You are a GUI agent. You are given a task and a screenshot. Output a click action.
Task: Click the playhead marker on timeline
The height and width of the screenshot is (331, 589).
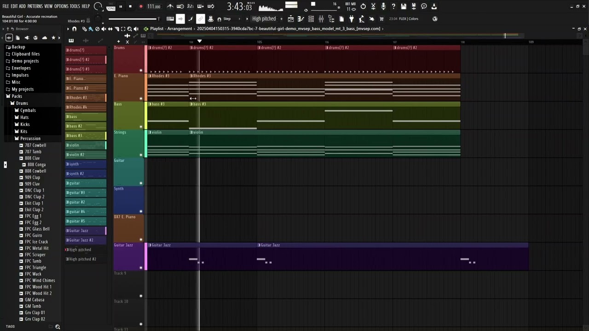click(199, 41)
